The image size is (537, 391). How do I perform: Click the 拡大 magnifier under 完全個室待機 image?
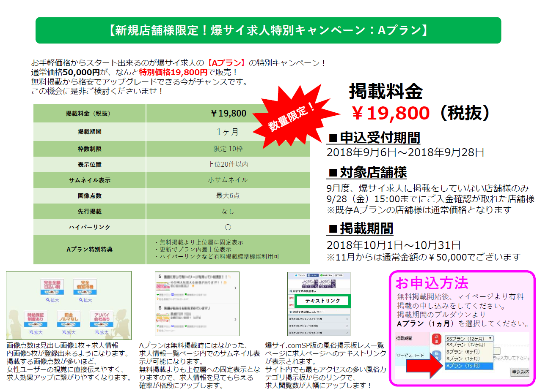(x=85, y=300)
